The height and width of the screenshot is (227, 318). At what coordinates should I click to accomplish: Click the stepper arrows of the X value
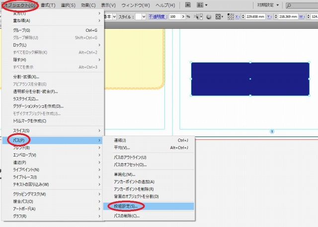click(x=243, y=16)
